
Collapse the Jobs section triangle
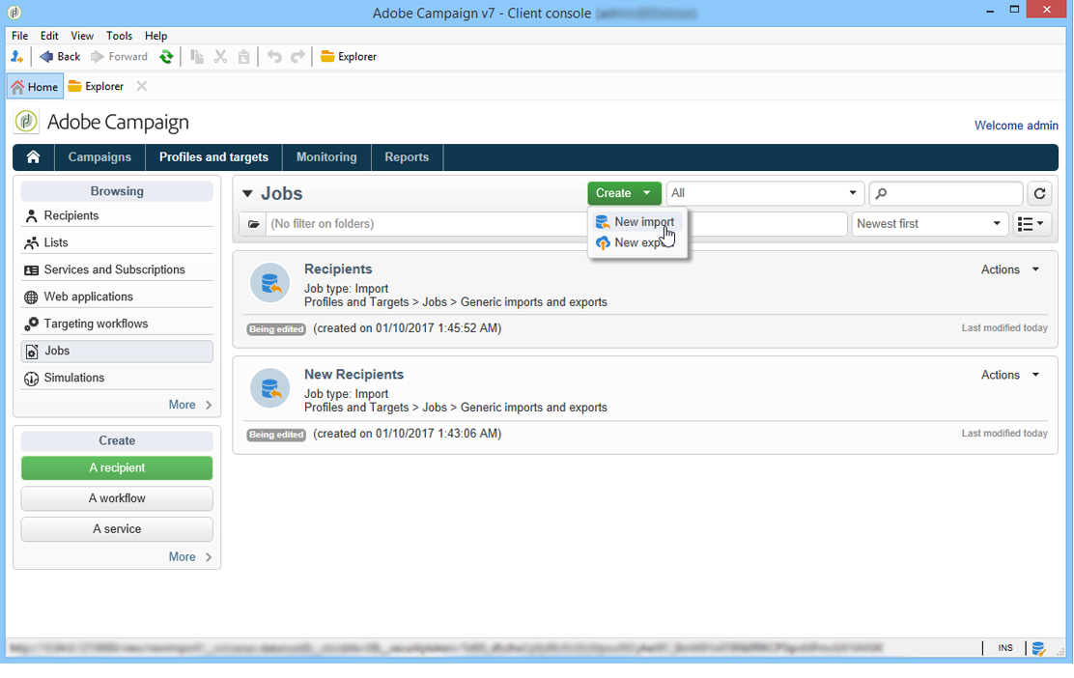[x=247, y=194]
